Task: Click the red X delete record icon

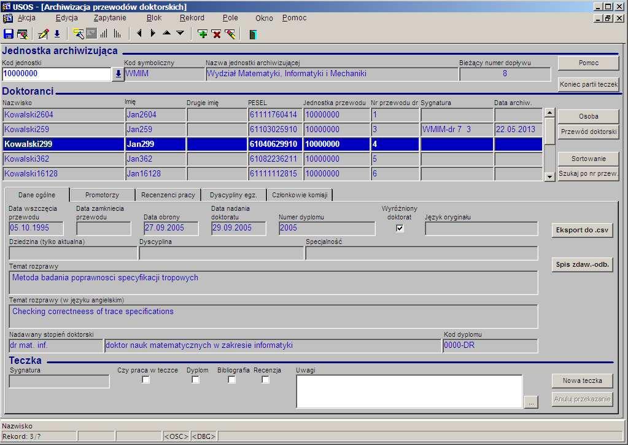Action: tap(216, 34)
